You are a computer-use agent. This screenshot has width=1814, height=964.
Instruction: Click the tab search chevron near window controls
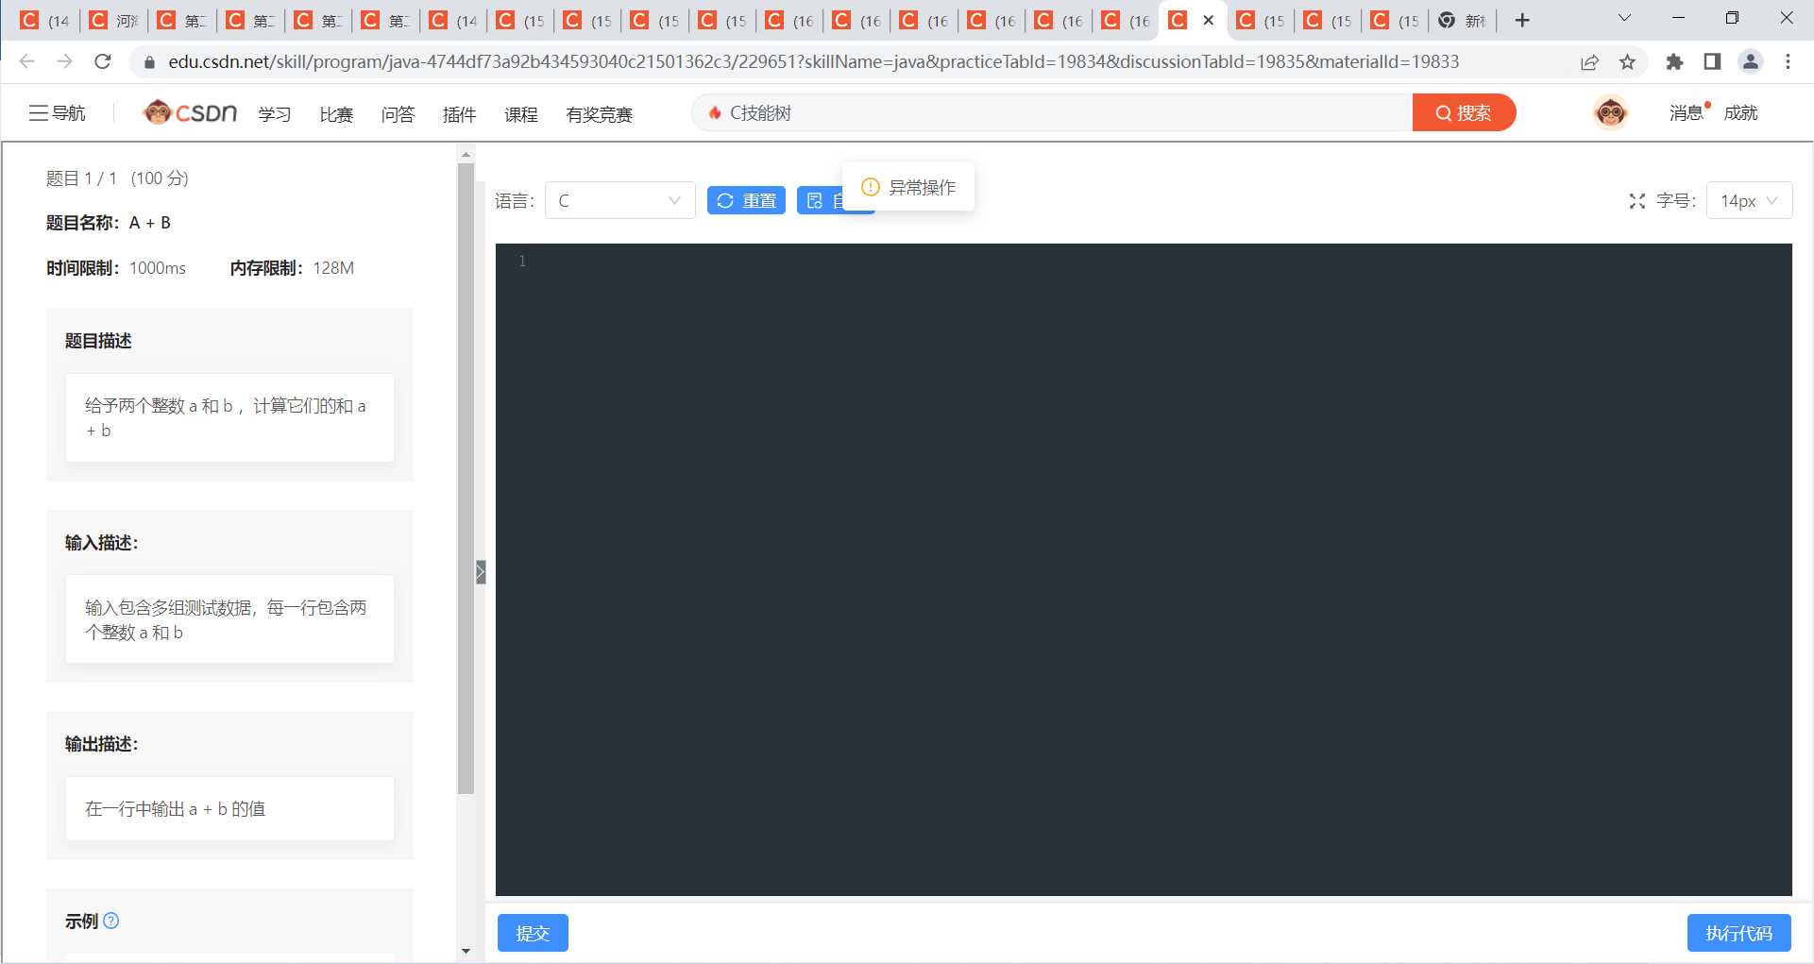tap(1624, 18)
